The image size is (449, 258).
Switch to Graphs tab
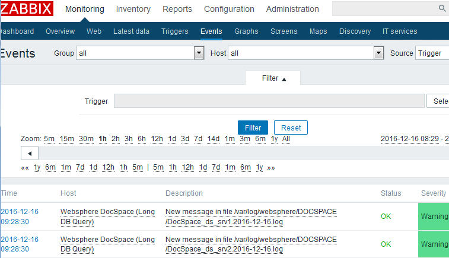pos(246,31)
